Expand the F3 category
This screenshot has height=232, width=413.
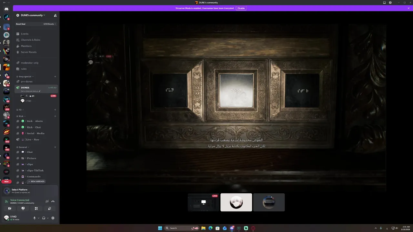tap(20, 110)
